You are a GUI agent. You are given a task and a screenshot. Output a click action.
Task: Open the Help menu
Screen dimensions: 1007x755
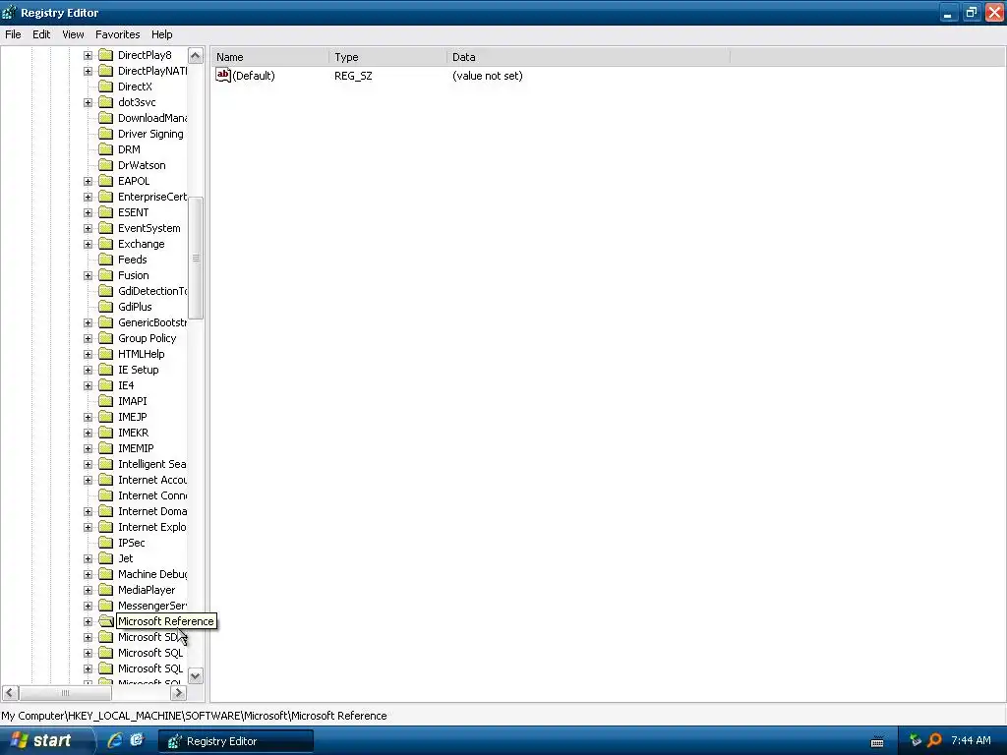pos(162,34)
